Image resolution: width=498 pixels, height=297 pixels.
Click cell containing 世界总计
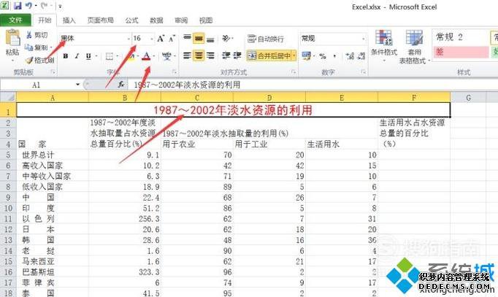[x=52, y=155]
